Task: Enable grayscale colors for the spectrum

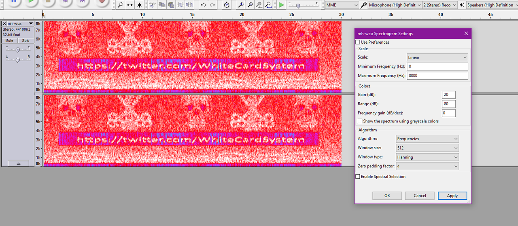Action: 360,121
